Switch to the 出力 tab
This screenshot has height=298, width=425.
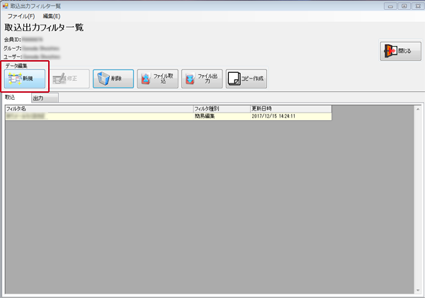tap(39, 98)
